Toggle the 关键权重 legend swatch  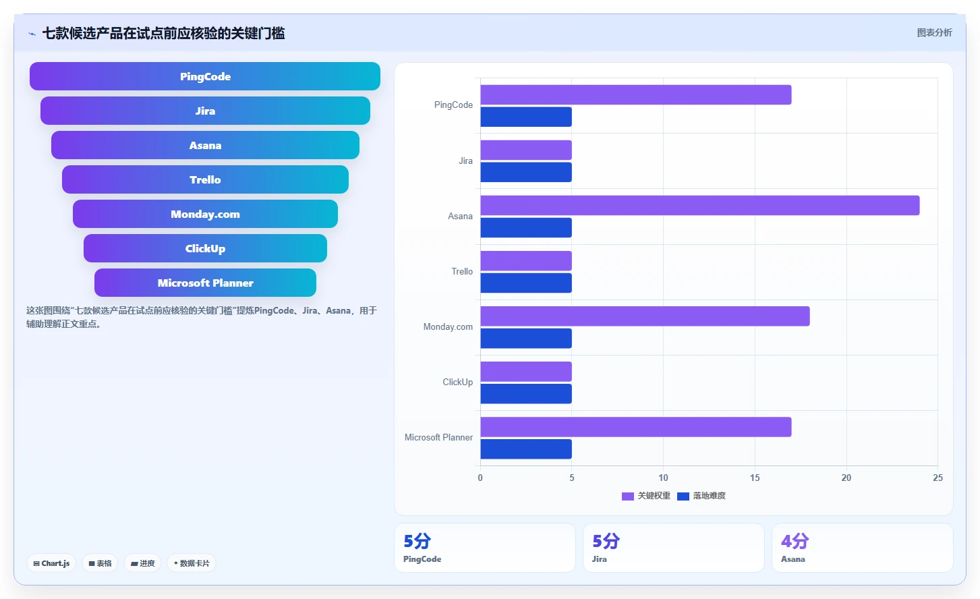(628, 496)
